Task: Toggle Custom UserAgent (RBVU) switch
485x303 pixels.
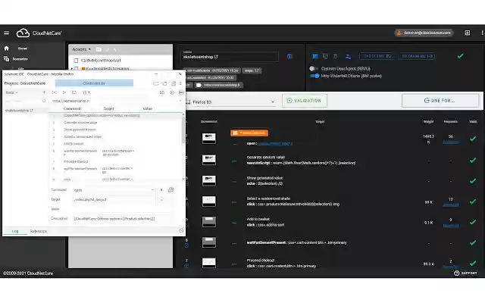Action: click(x=314, y=68)
